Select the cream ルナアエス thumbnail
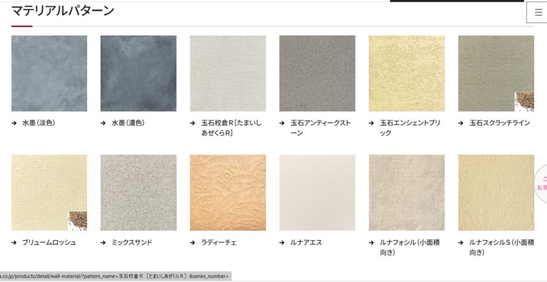This screenshot has height=282, width=547. (317, 193)
